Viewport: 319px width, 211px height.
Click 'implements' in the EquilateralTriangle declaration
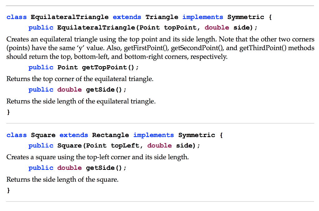coord(203,17)
